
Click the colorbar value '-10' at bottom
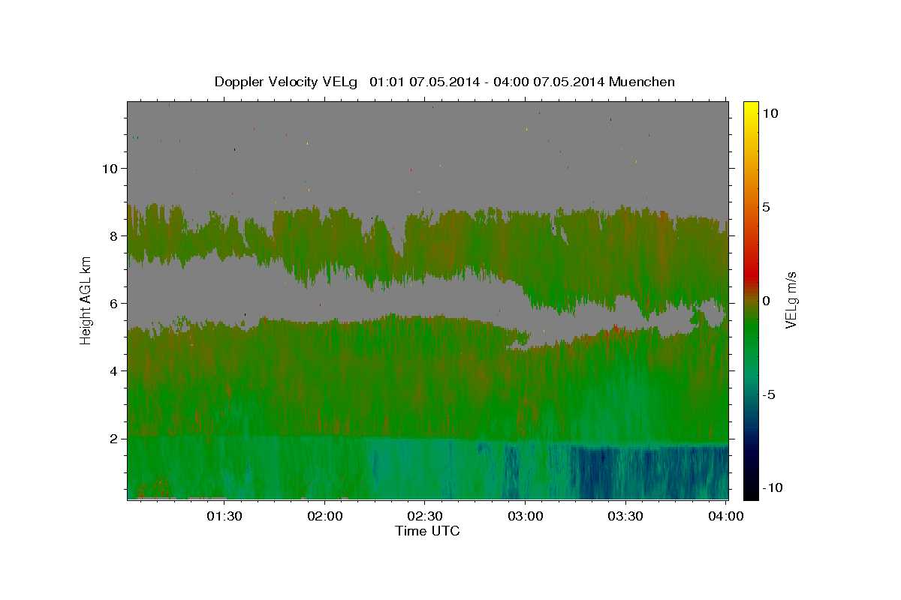(774, 487)
